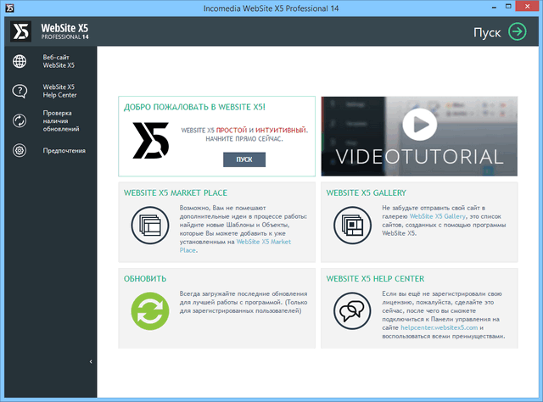This screenshot has width=543, height=402.
Task: Click the globe icon for Веб-сайт WebSite X5
Action: 20,61
